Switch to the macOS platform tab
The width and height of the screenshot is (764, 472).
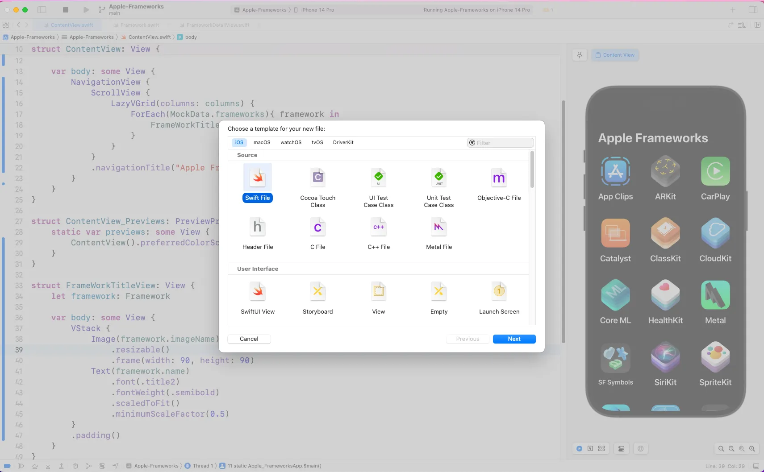(262, 142)
